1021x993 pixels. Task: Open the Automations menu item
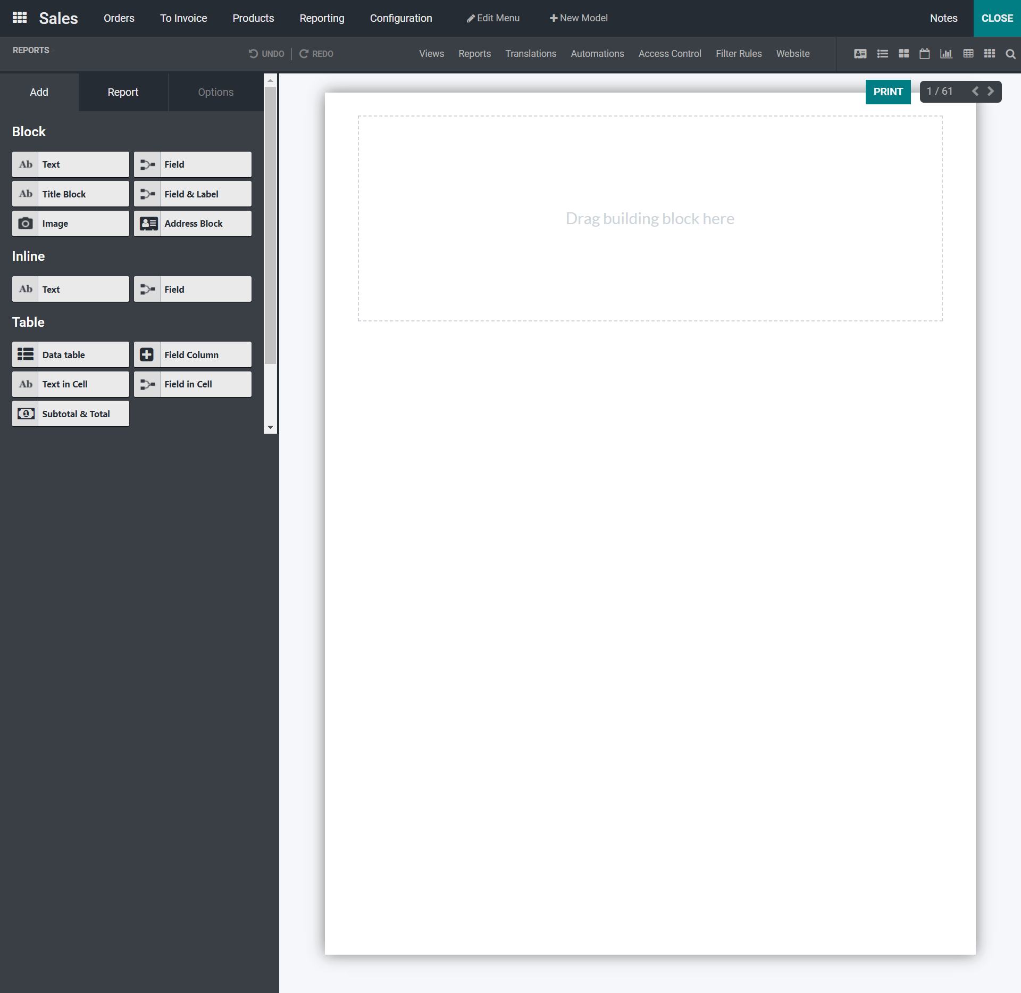[x=596, y=54]
